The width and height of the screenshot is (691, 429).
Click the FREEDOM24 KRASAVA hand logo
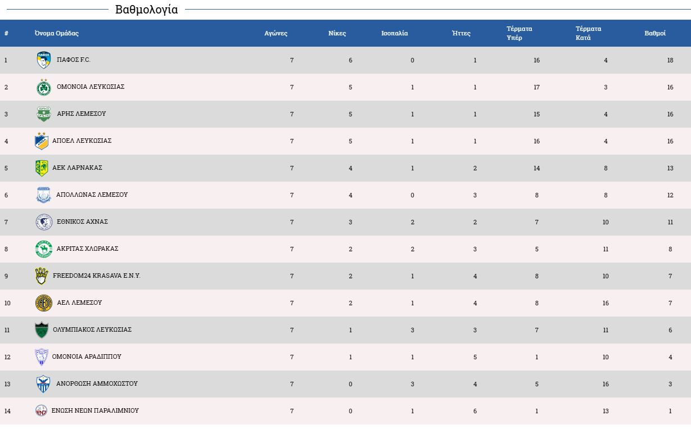[x=41, y=276]
